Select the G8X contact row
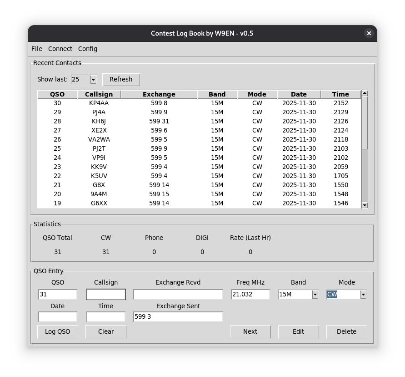 pos(199,185)
